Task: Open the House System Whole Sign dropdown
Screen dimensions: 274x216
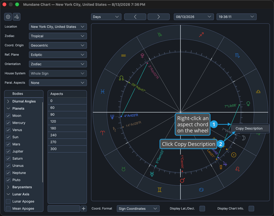Action: pos(58,73)
